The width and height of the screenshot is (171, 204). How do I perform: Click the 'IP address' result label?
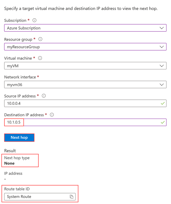click(13, 173)
